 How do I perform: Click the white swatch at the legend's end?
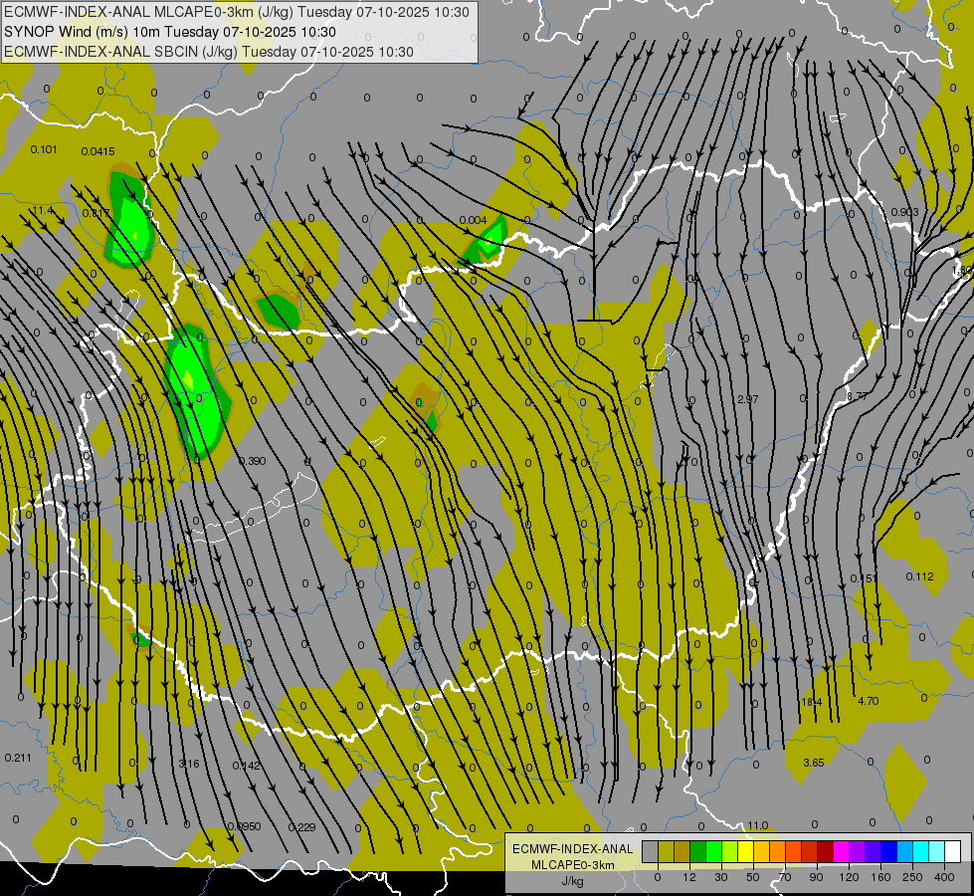pos(952,851)
